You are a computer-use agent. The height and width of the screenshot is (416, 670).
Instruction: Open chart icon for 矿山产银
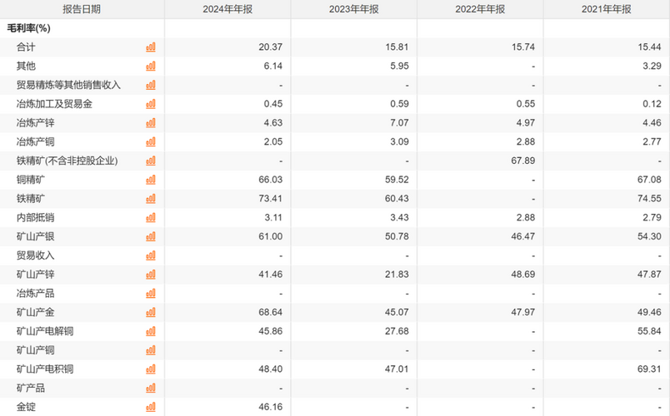tap(150, 236)
